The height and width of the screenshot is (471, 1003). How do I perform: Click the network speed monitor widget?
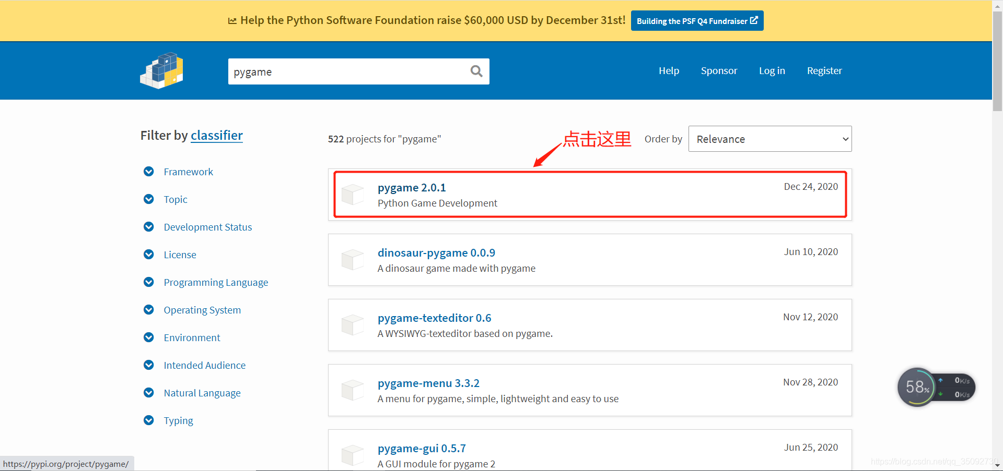pos(936,388)
